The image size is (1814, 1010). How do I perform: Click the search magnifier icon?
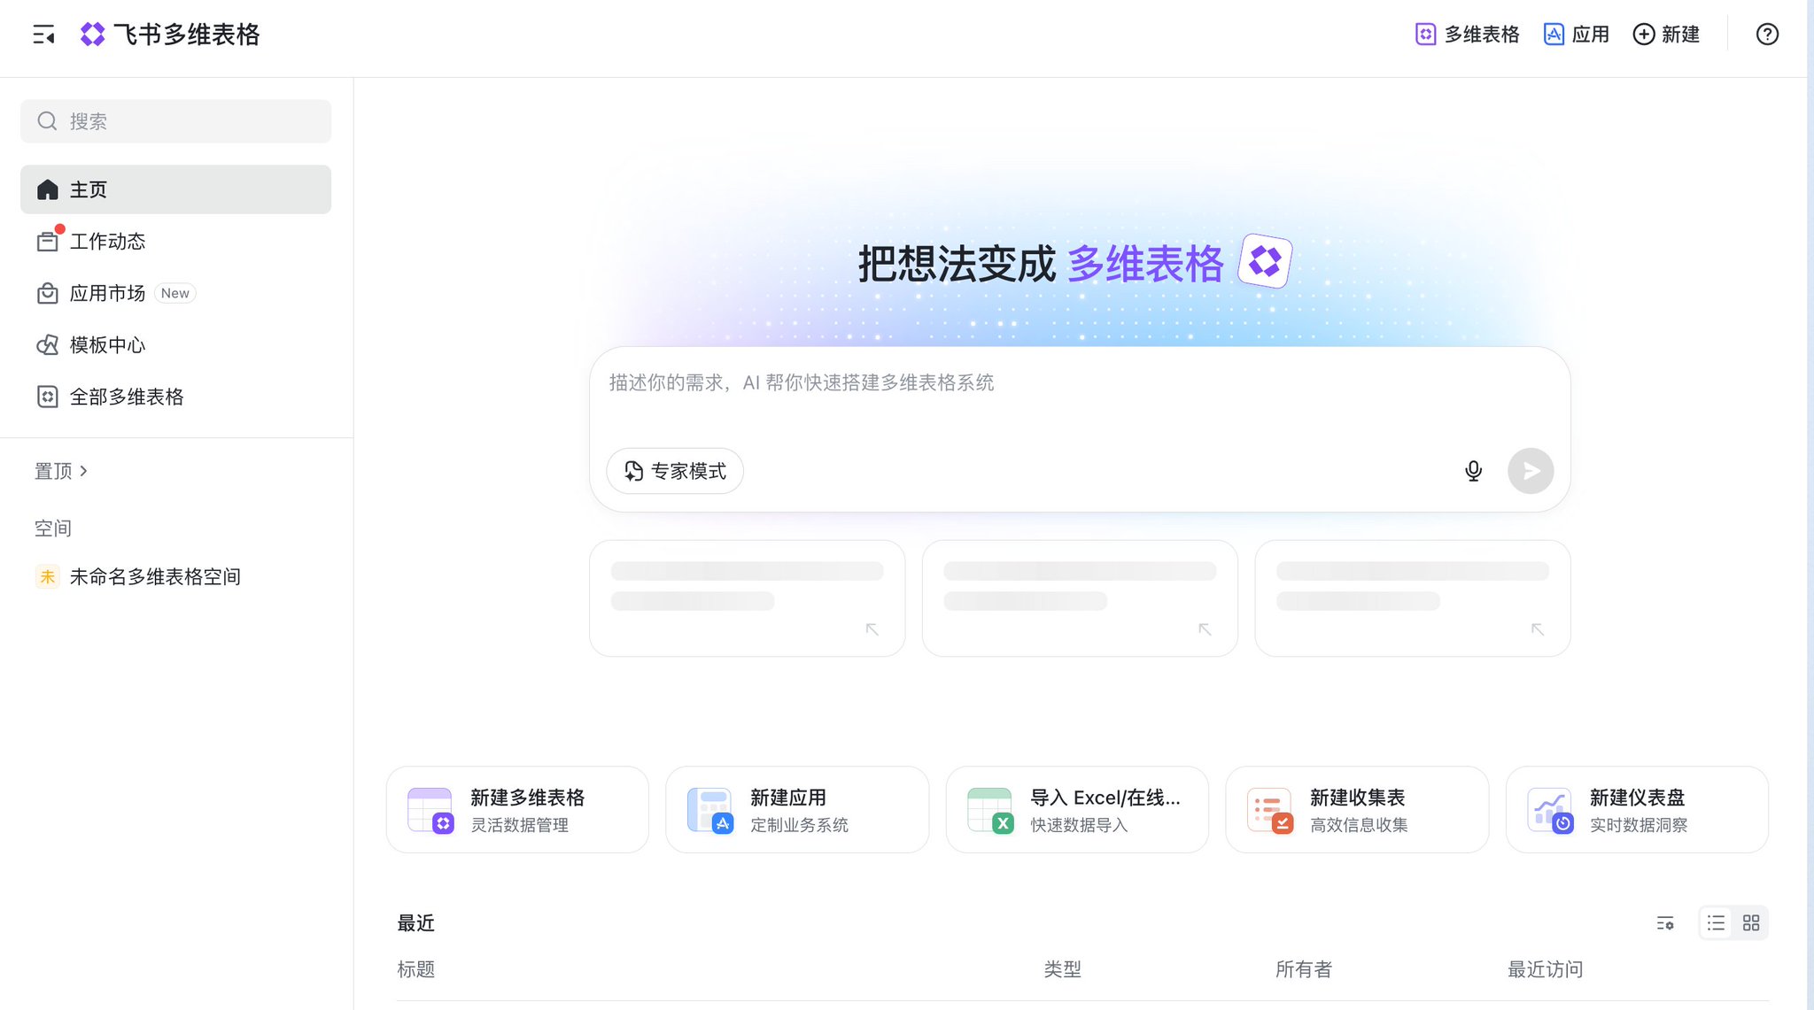(x=47, y=121)
